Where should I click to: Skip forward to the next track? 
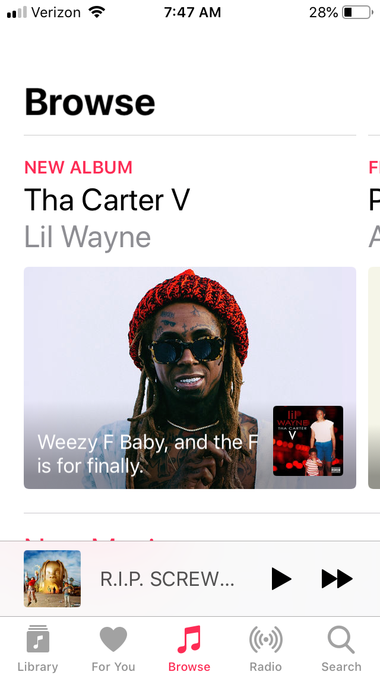pos(337,579)
